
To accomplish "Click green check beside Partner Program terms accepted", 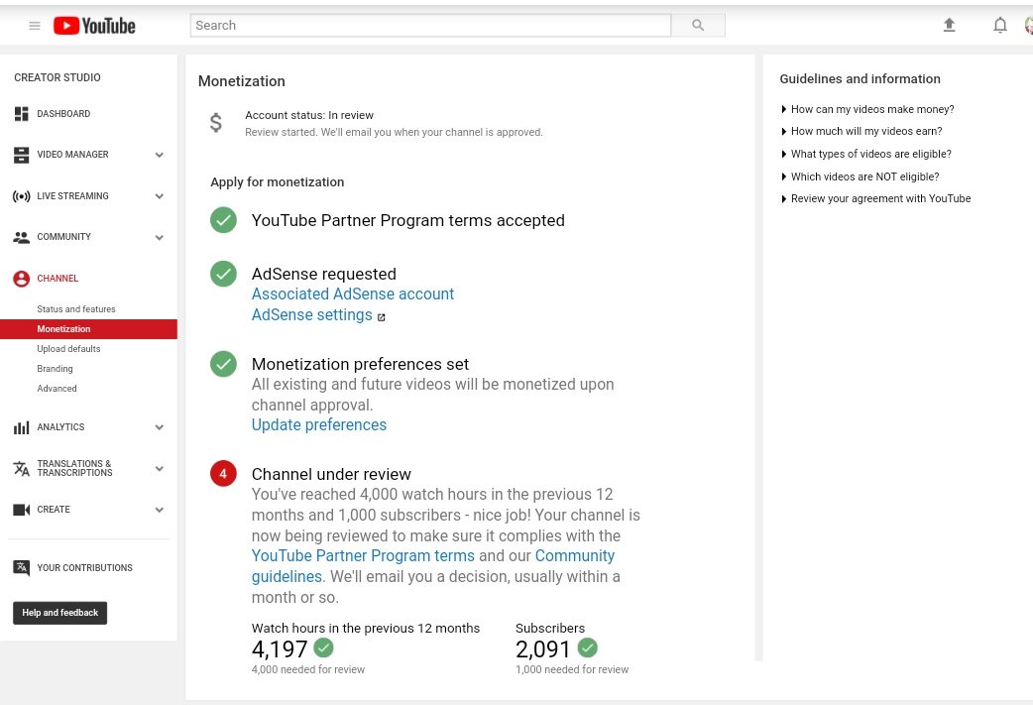I will coord(223,220).
